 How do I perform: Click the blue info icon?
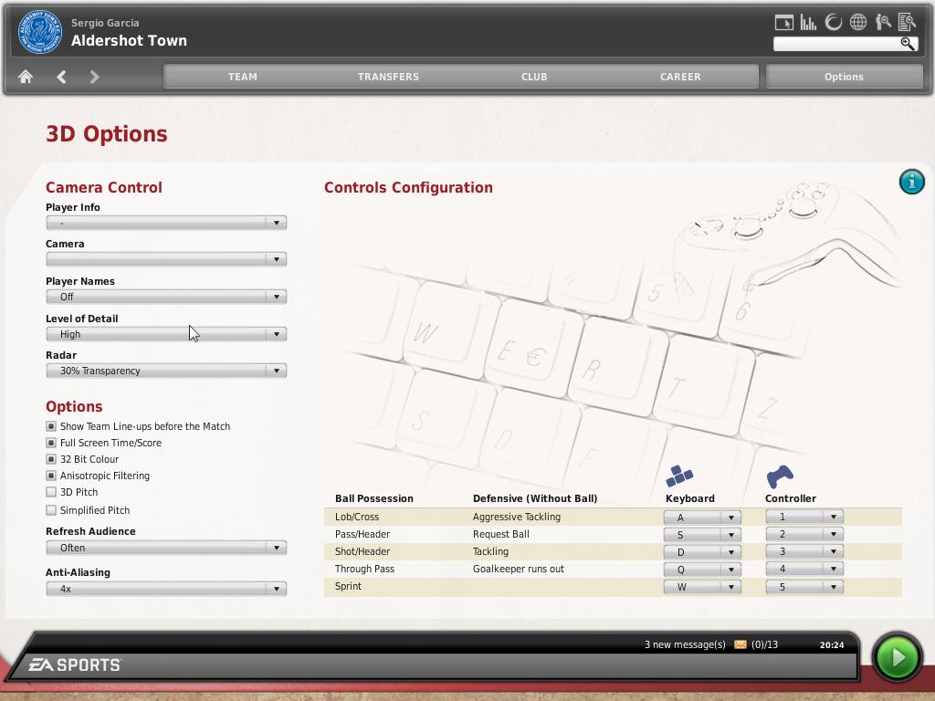click(911, 181)
